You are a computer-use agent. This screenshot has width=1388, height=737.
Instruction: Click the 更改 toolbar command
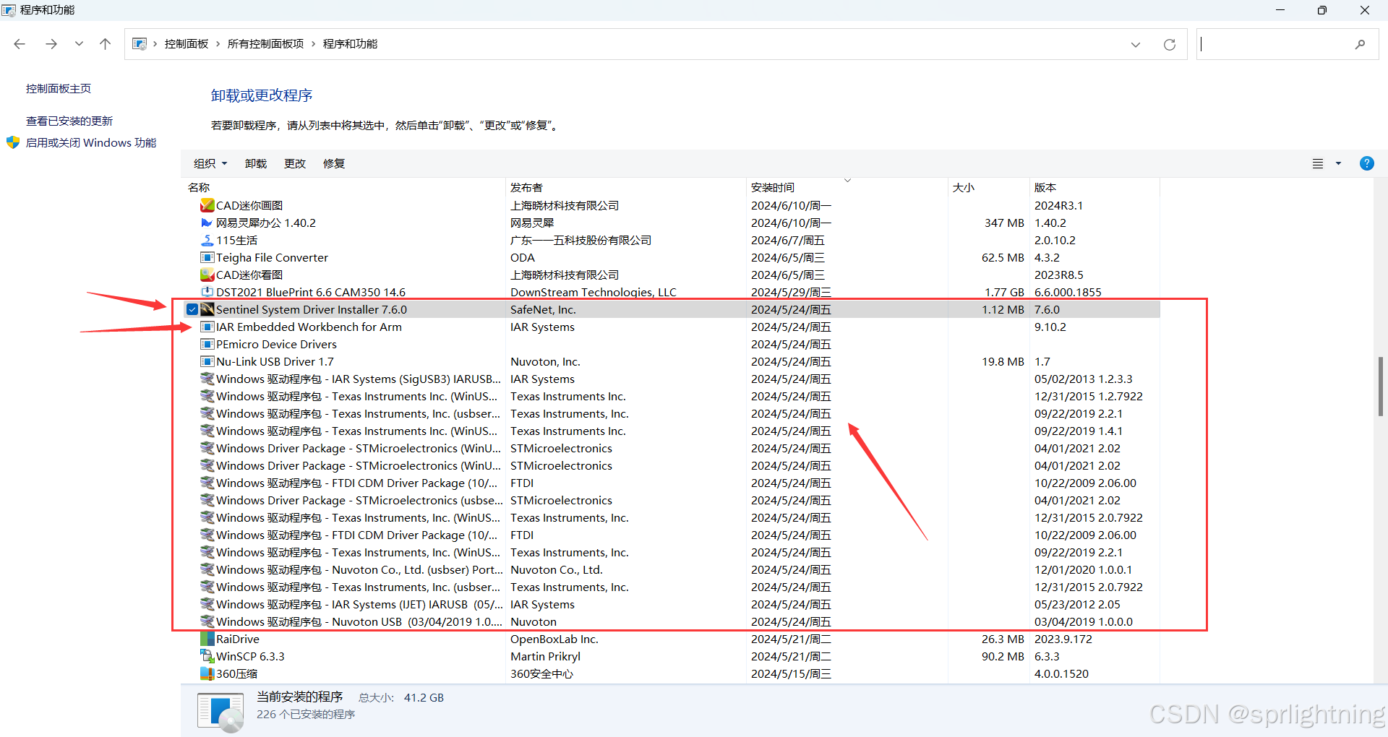point(295,163)
